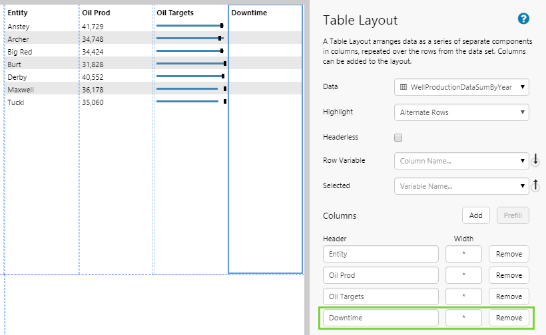Expand the Highlight Alternate Rows dropdown

(x=461, y=112)
